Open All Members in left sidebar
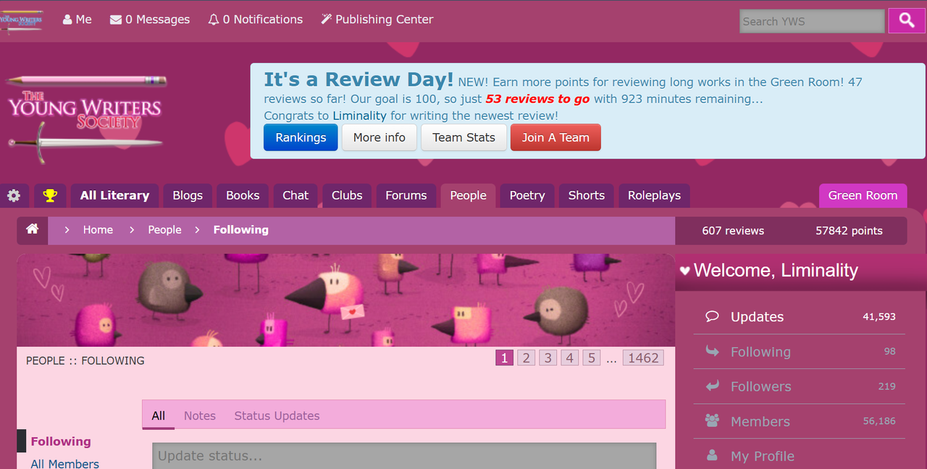The image size is (927, 469). [65, 463]
